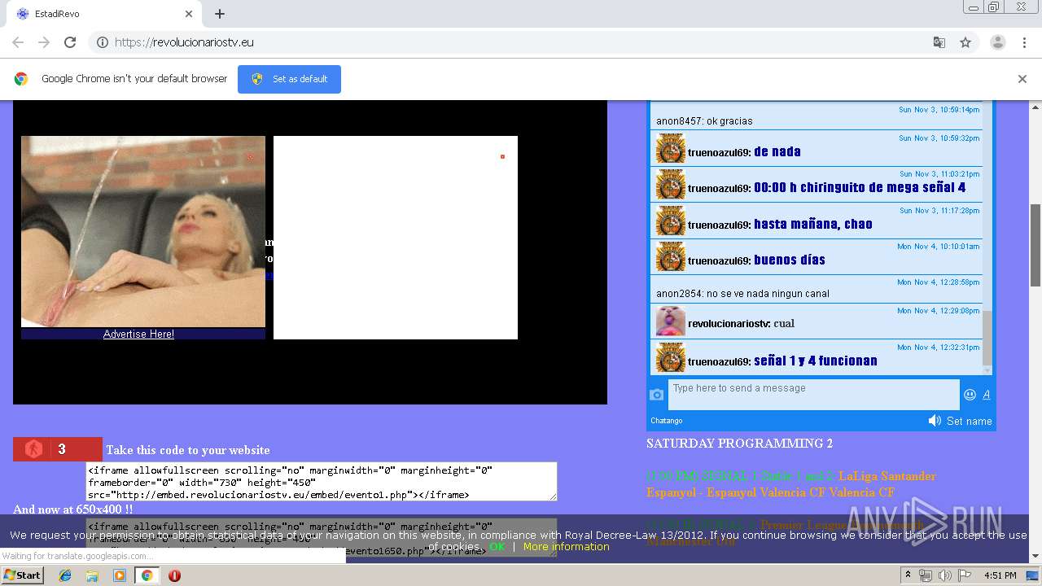
Task: Select the EstadiRevo tab
Action: [104, 14]
